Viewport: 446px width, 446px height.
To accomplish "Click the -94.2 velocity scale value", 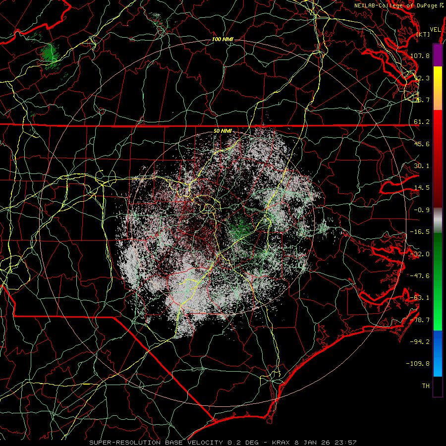I will [x=420, y=342].
